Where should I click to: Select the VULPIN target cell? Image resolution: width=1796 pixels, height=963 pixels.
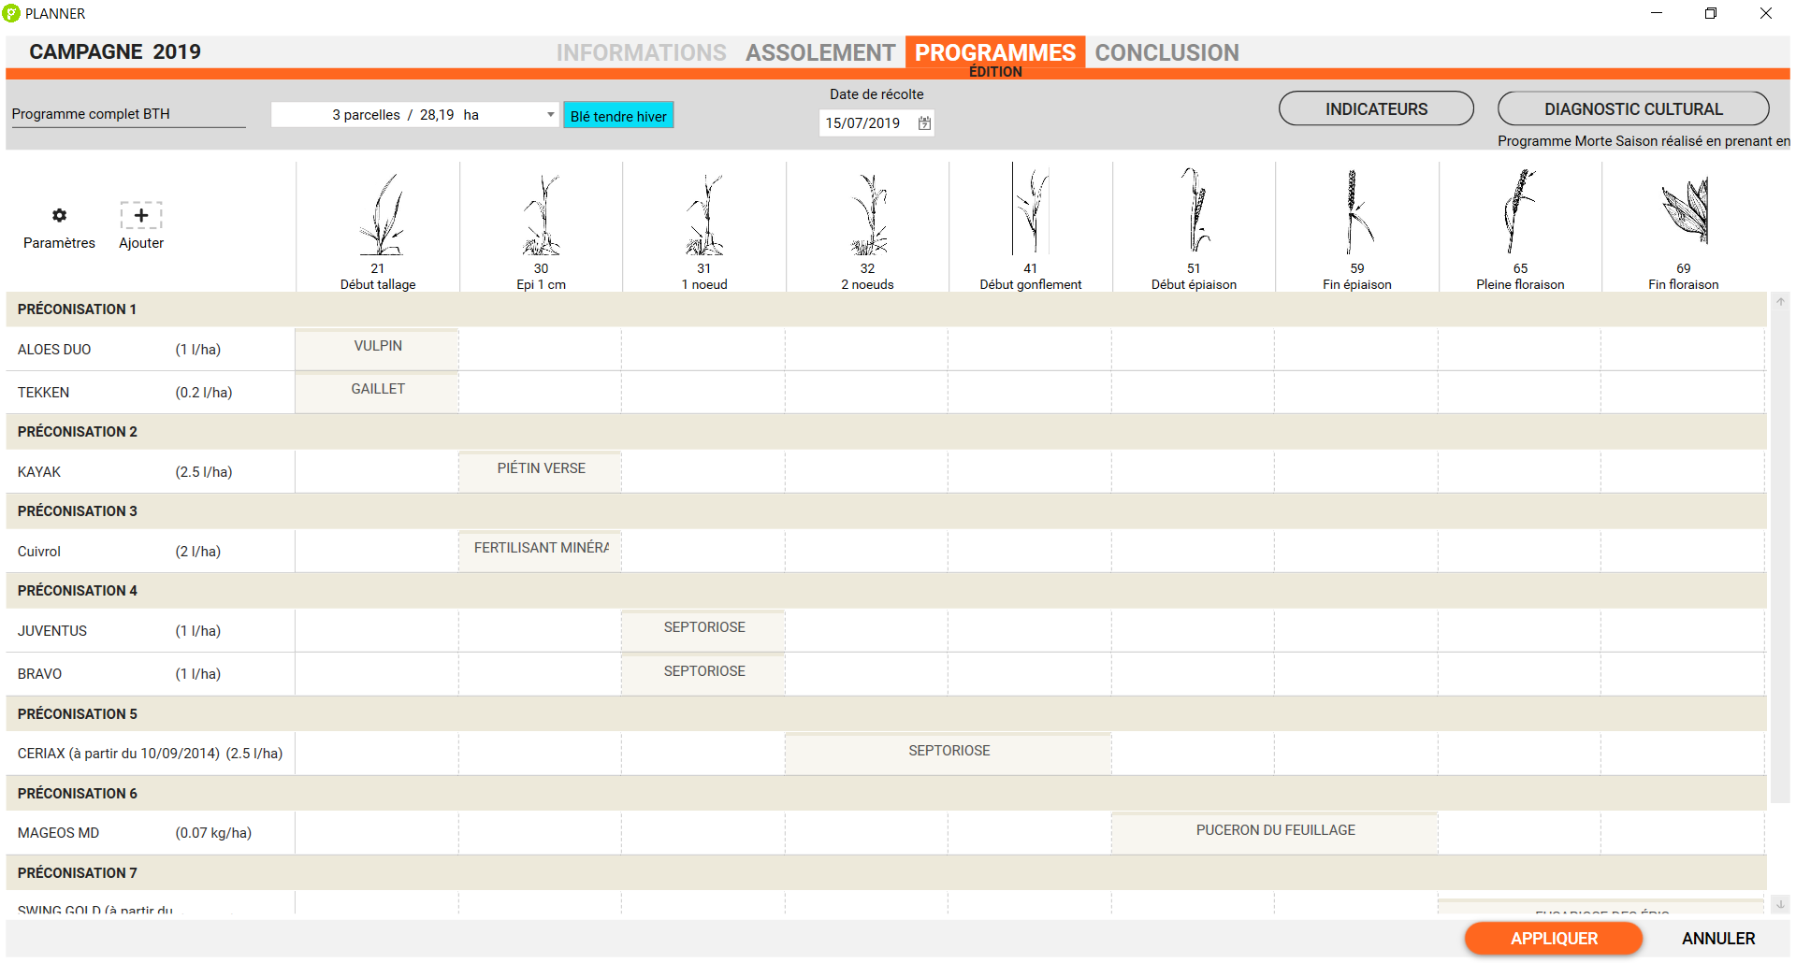tap(377, 349)
